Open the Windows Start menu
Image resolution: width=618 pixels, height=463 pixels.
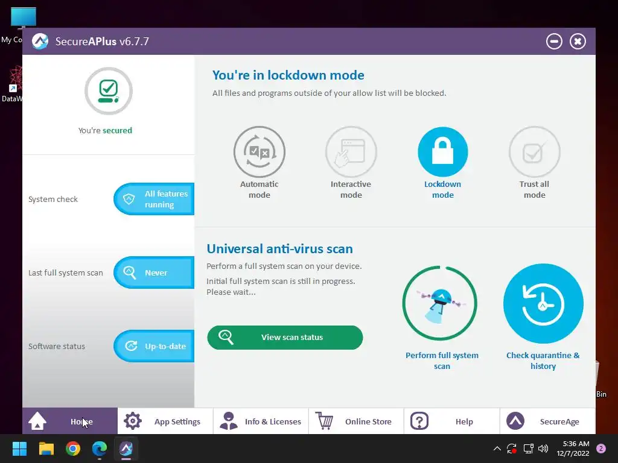(x=19, y=449)
